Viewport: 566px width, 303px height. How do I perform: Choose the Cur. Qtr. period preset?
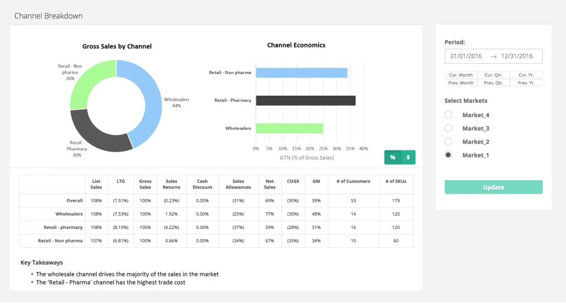493,75
